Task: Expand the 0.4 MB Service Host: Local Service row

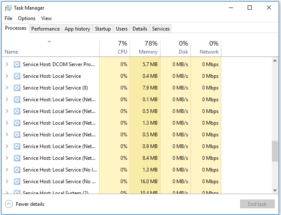Action: (7, 76)
